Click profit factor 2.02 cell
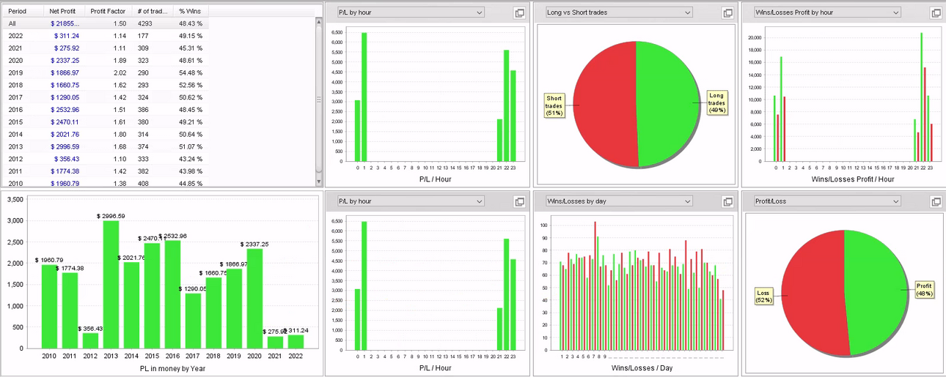This screenshot has width=946, height=377. 120,73
